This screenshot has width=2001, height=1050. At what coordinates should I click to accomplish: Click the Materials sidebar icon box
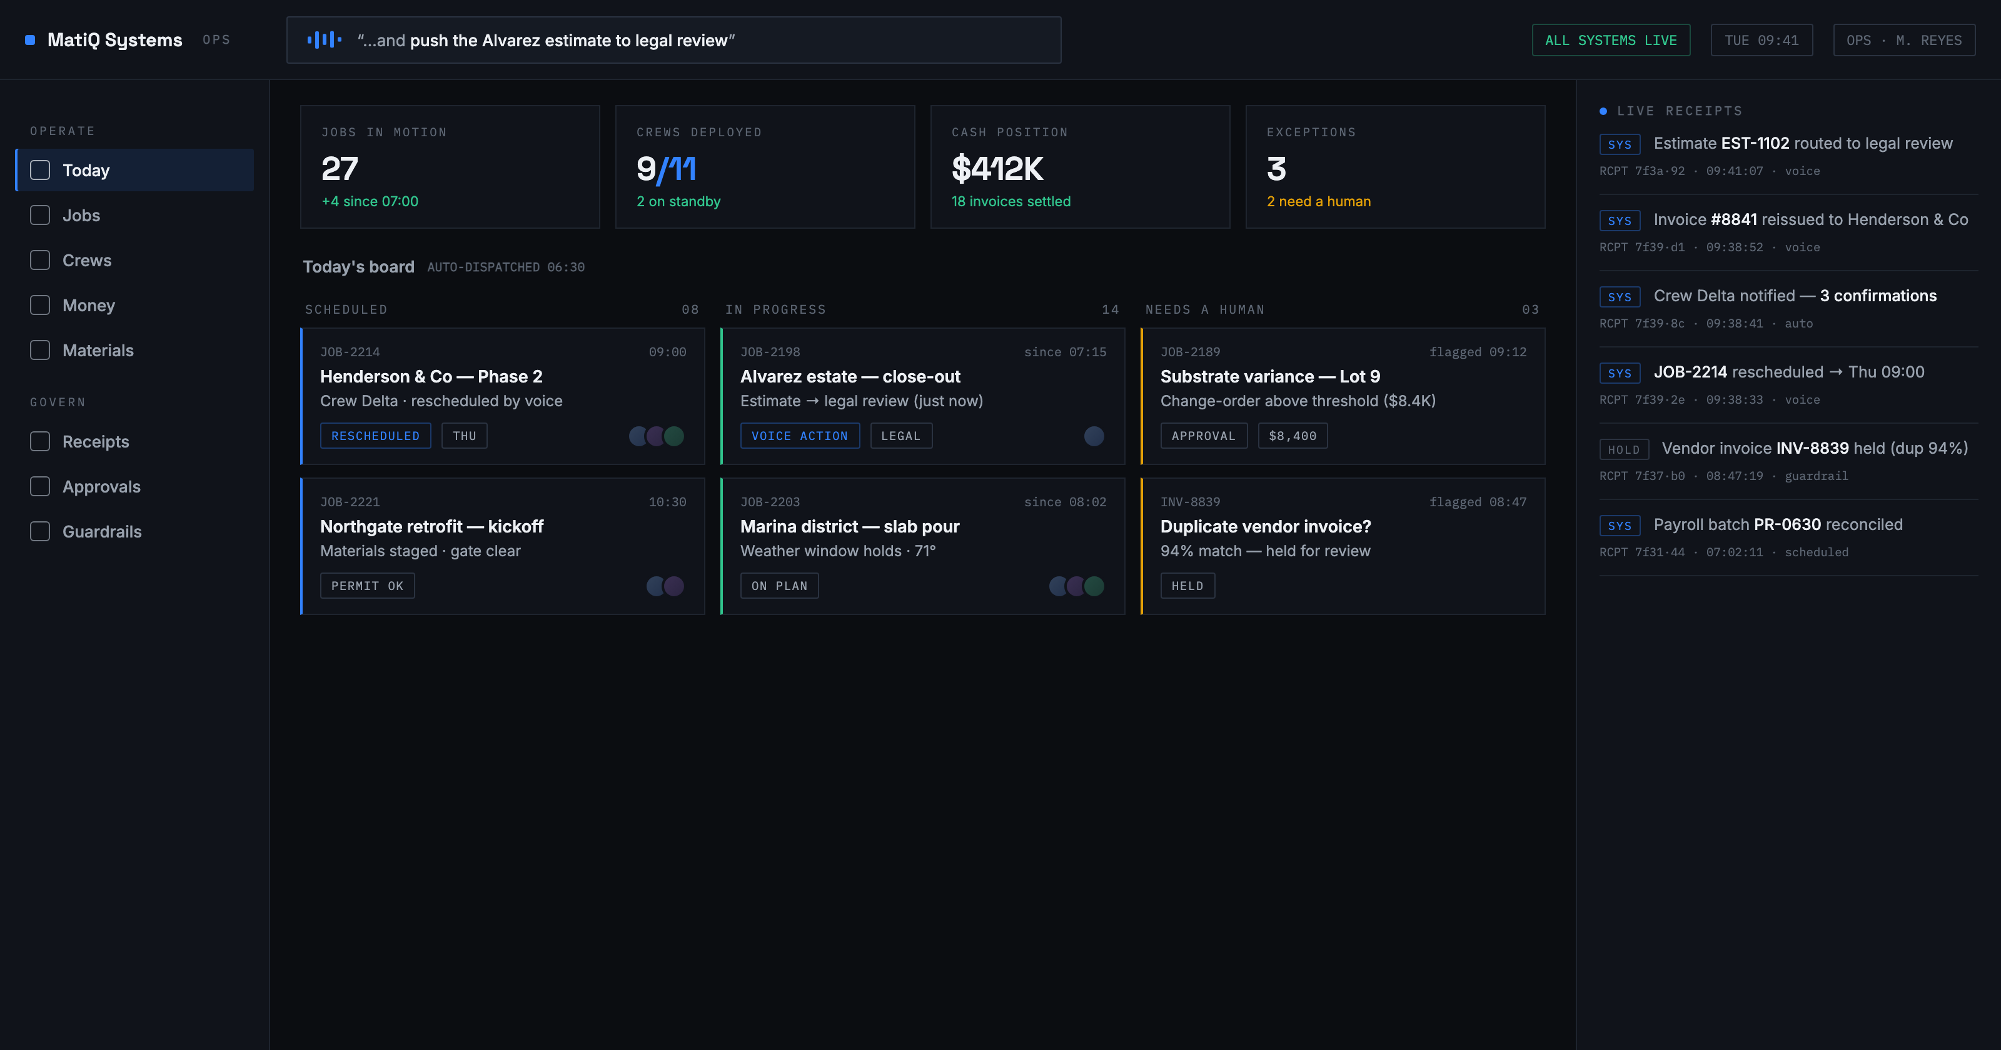39,350
